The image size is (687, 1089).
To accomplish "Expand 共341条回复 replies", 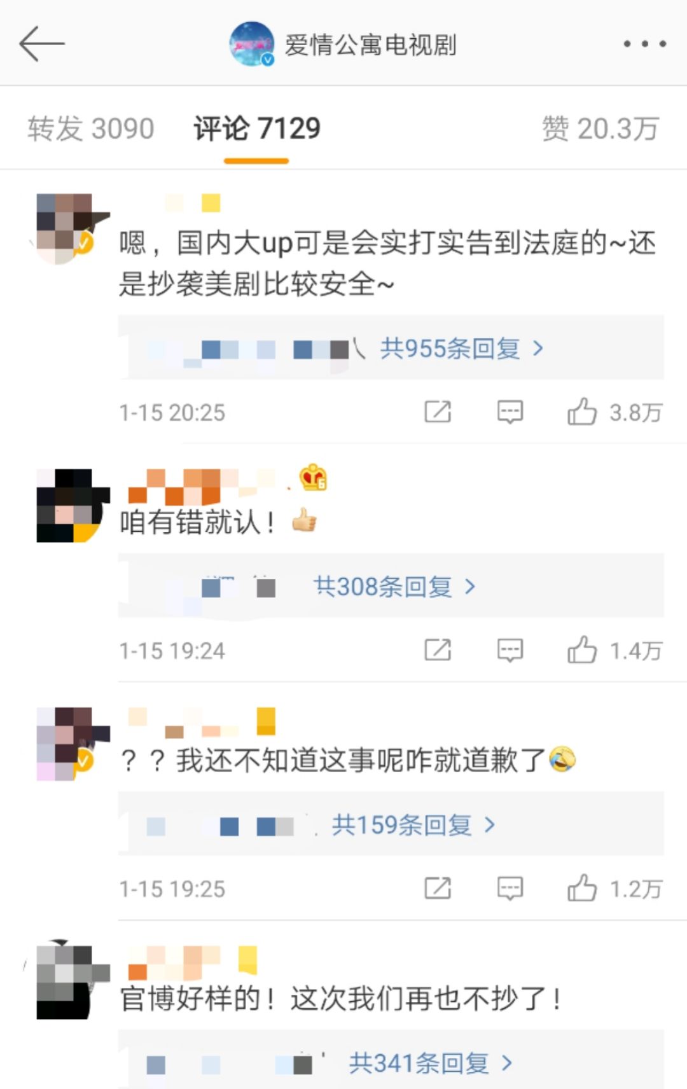I will point(431,1063).
